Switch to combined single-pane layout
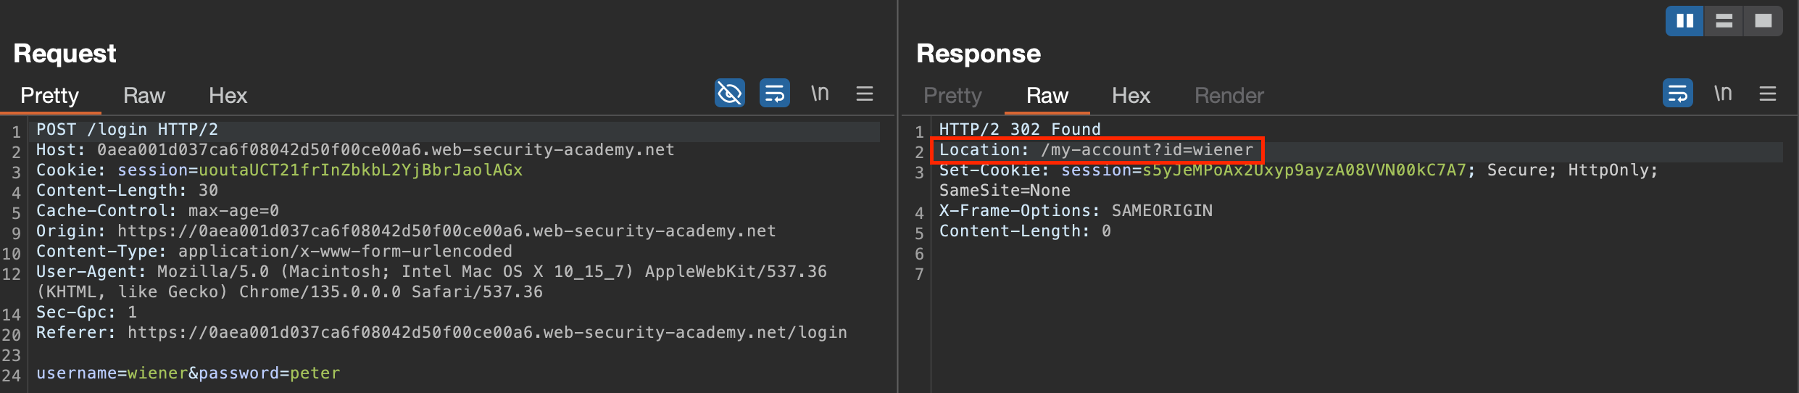 (1763, 21)
